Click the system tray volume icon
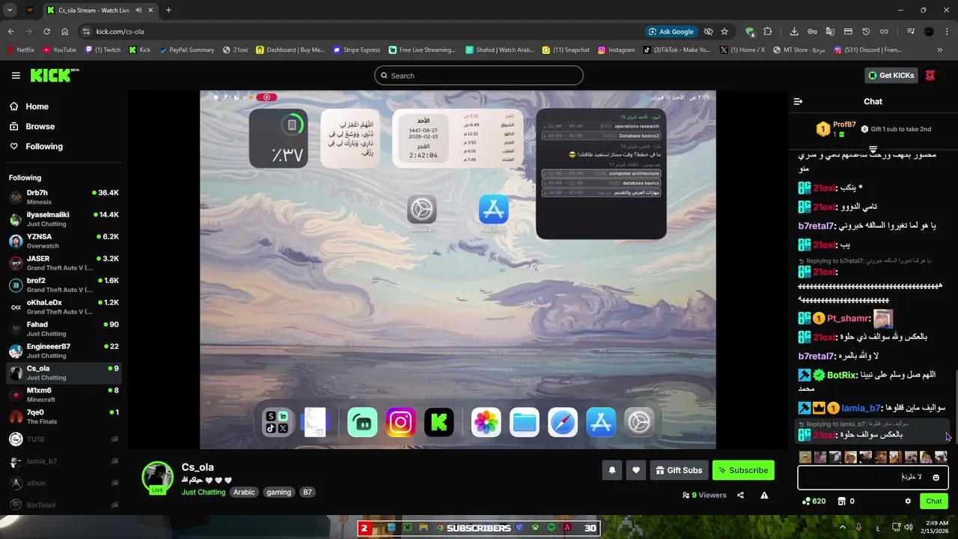This screenshot has width=958, height=539. (x=908, y=527)
